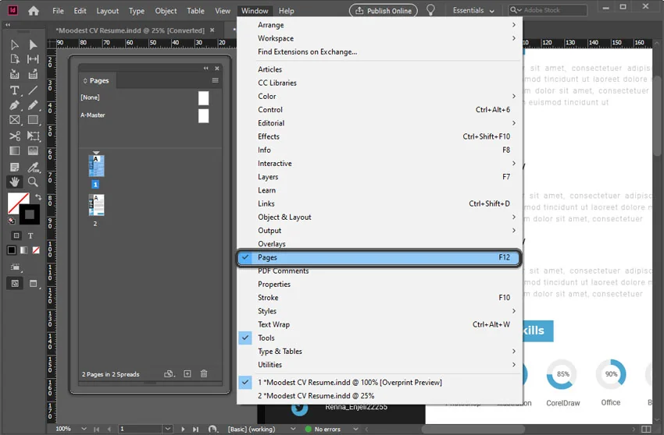Select the Selection tool arrow
Screen dimensions: 664x435
[x=14, y=44]
